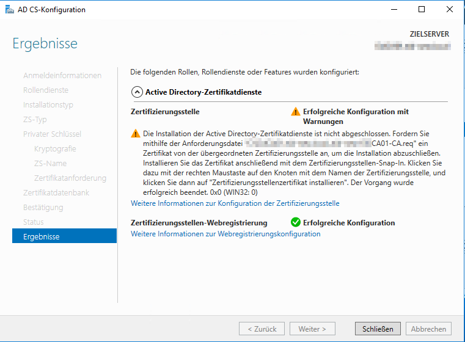Click the Schließen button
The width and height of the screenshot is (465, 342).
pos(378,329)
